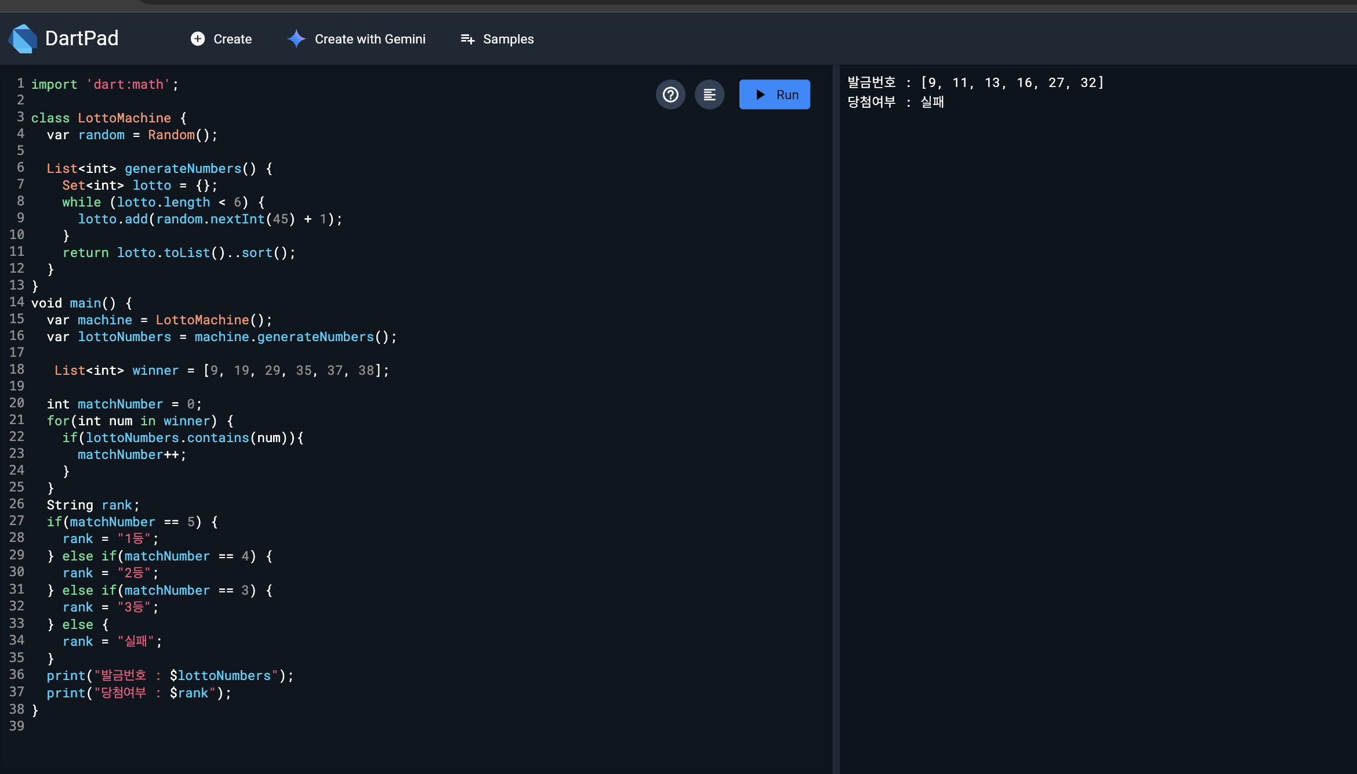Screen dimensions: 1357x774
Task: Run the code with Run button
Action: 774,95
